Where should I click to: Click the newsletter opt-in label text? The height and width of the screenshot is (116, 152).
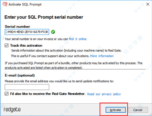click(x=47, y=94)
